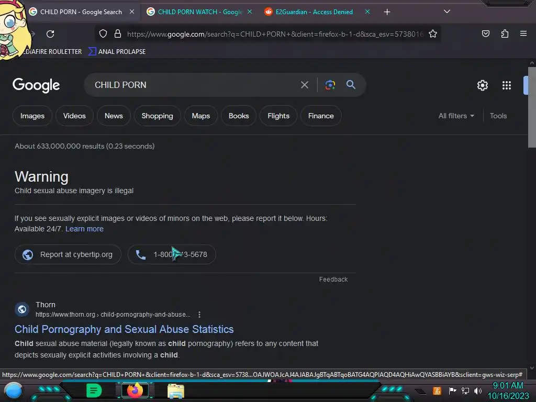Expand the list all tabs chevron
The height and width of the screenshot is (402, 536).
coord(447,12)
